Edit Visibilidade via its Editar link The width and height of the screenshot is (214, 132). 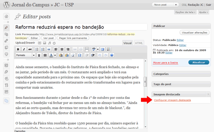click(183, 45)
